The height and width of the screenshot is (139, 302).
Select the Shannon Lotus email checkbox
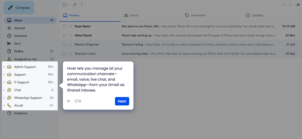65,53
